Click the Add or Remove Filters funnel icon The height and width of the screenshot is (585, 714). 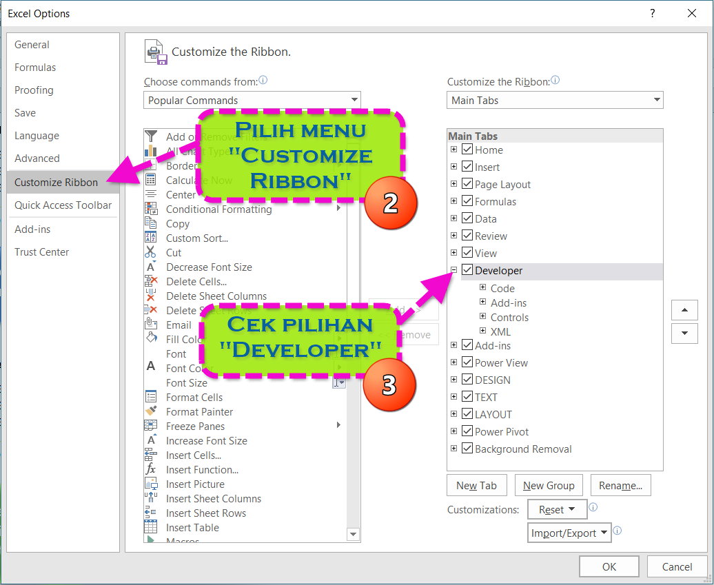coord(151,136)
